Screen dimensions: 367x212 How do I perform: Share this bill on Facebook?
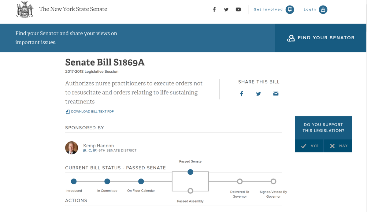(242, 94)
